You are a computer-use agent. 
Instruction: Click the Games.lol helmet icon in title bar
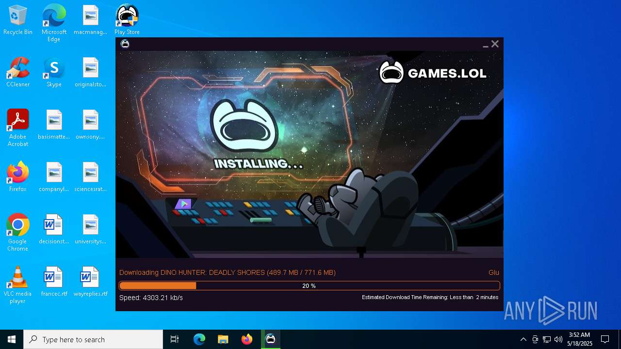click(x=125, y=44)
